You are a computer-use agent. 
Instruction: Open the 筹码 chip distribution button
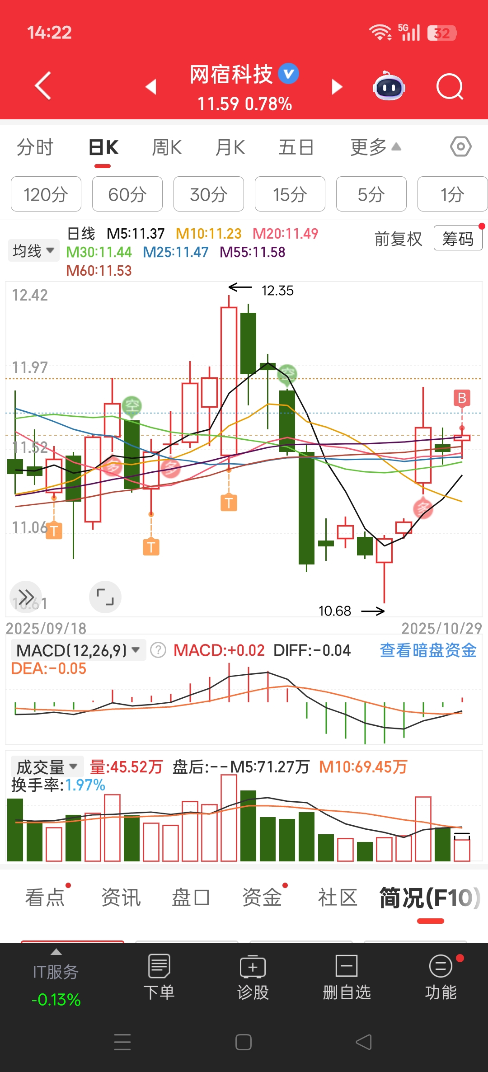(458, 238)
